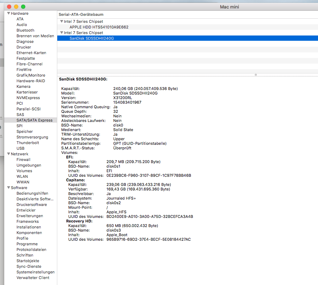The height and width of the screenshot is (285, 318).
Task: Click the yellow minimize window button
Action: pos(16,7)
